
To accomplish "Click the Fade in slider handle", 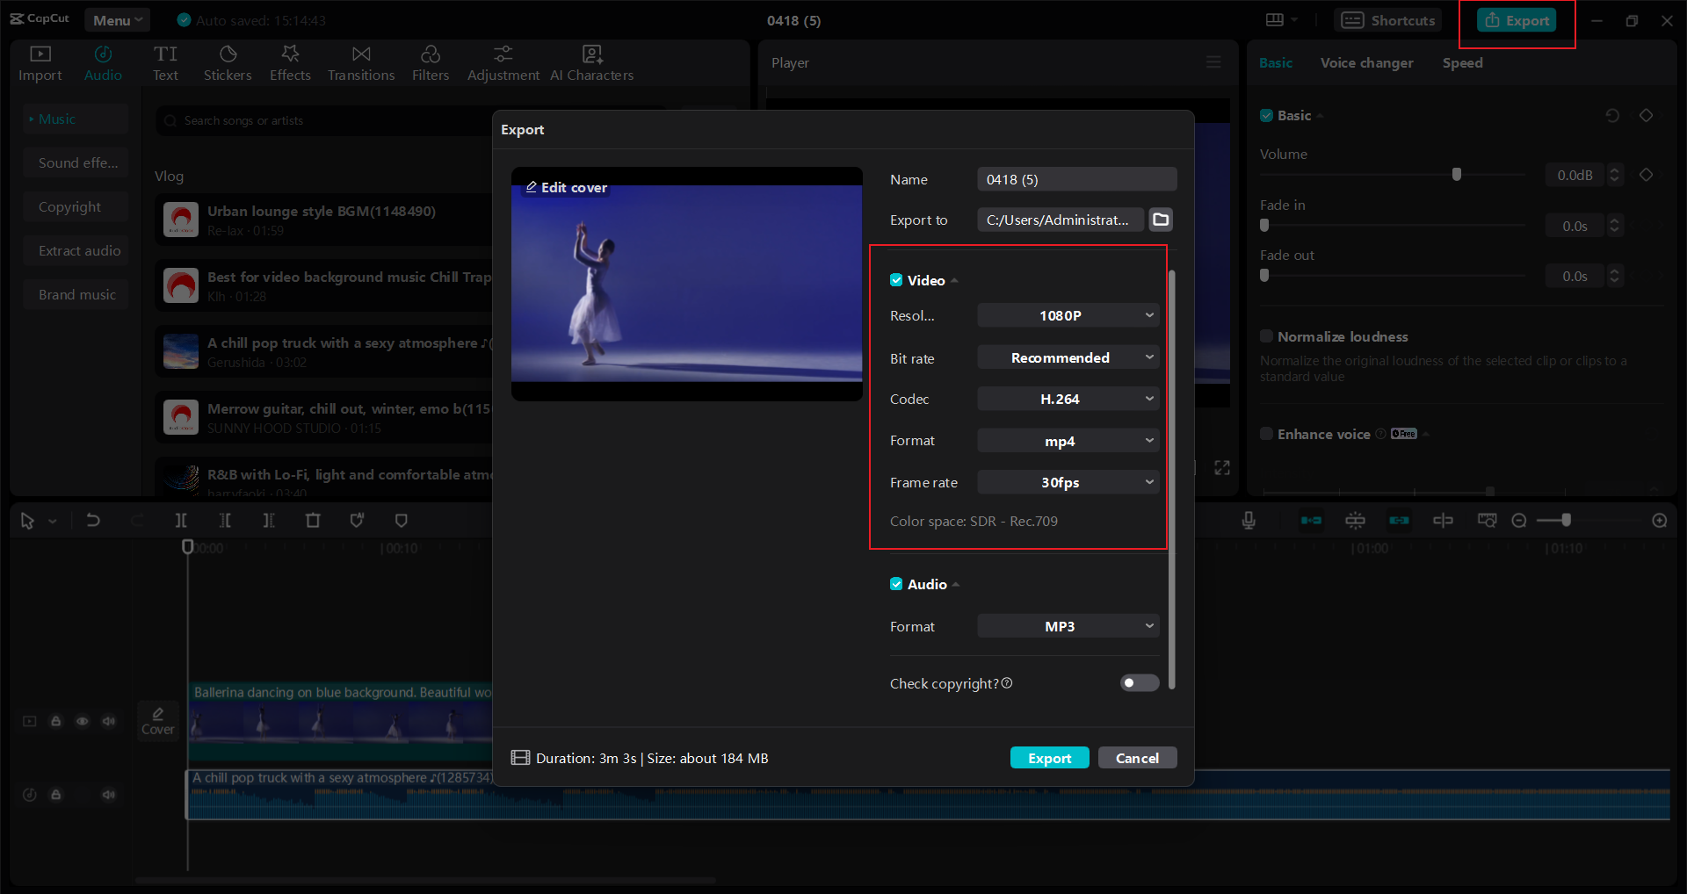I will [1264, 225].
